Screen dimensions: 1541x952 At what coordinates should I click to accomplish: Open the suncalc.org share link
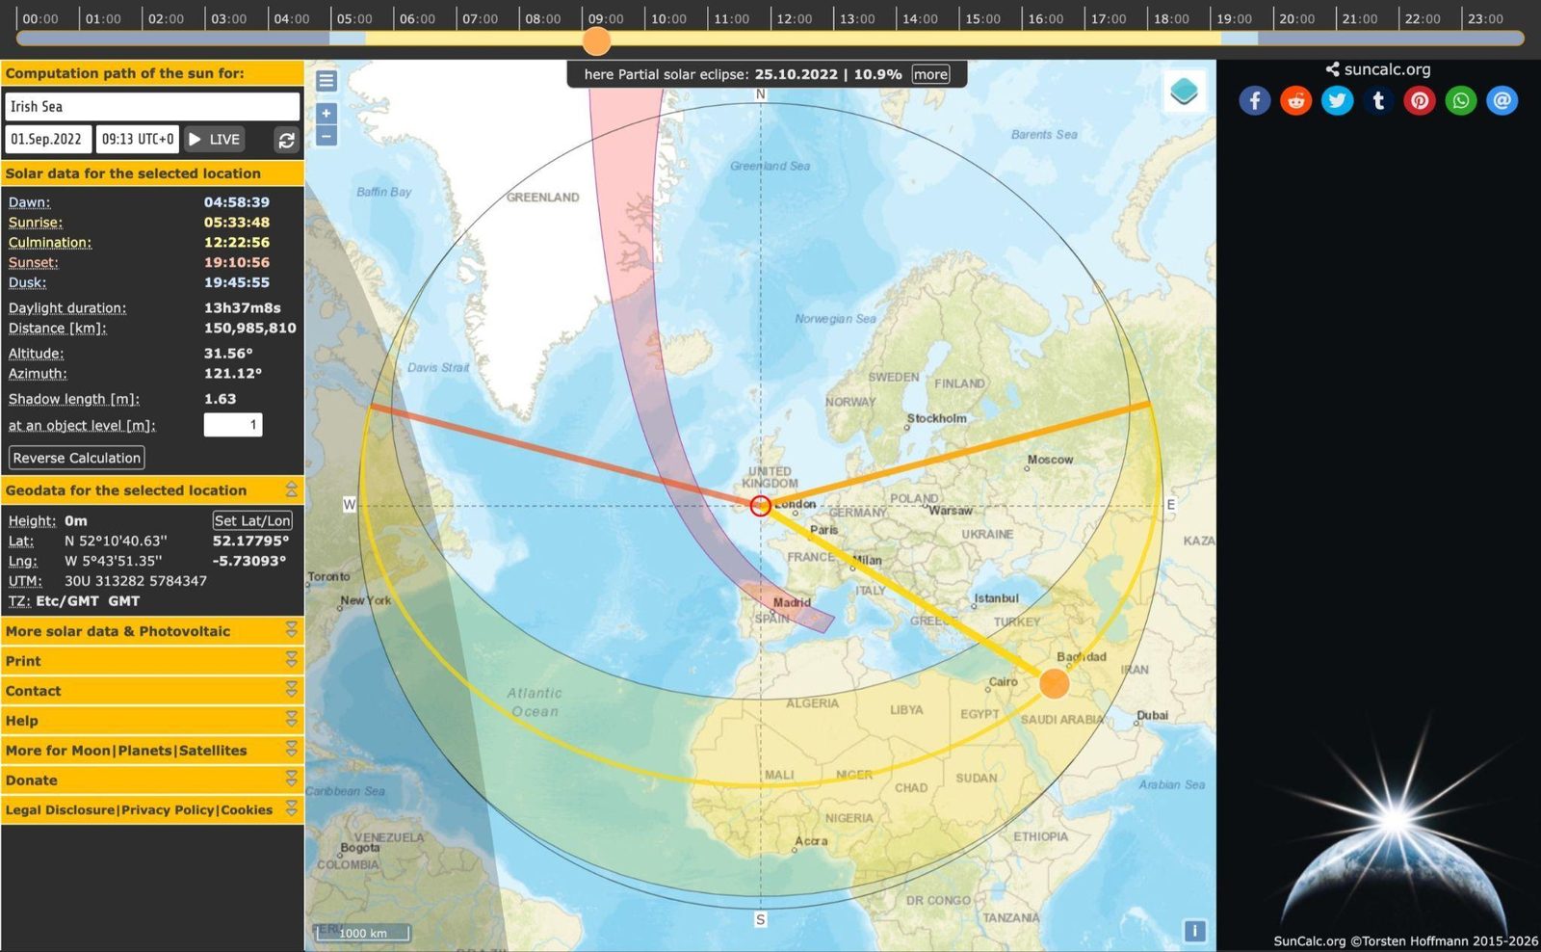tap(1378, 69)
